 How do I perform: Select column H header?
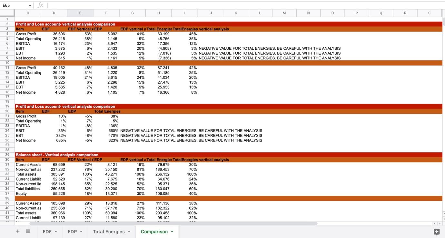(x=159, y=13)
